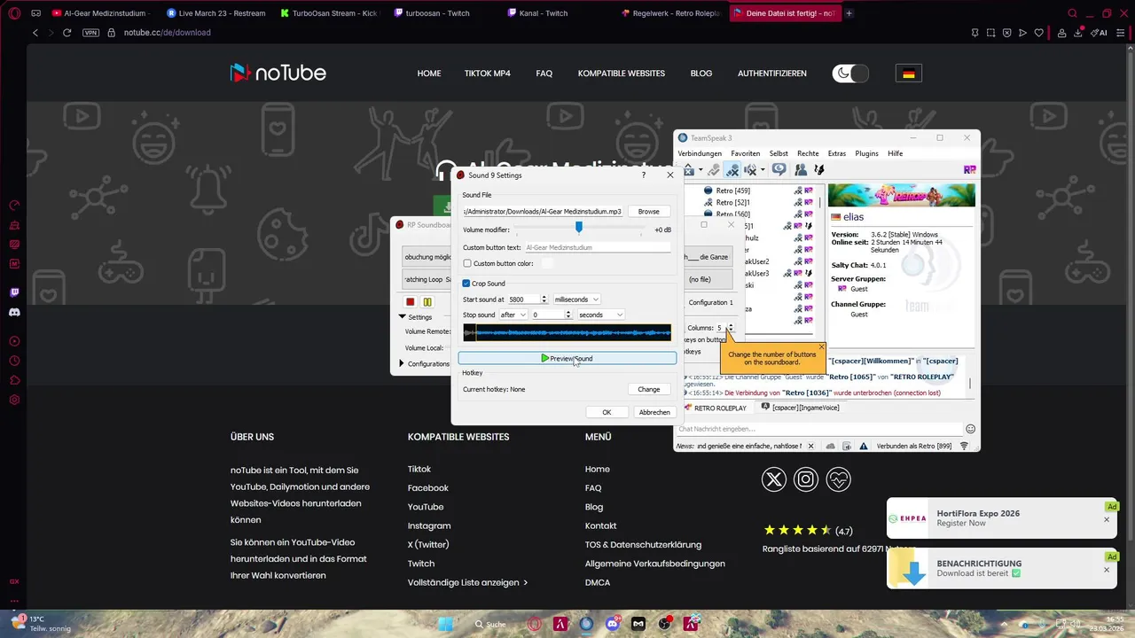1135x638 pixels.
Task: Open Discord in the Opera sidebar
Action: (x=14, y=312)
